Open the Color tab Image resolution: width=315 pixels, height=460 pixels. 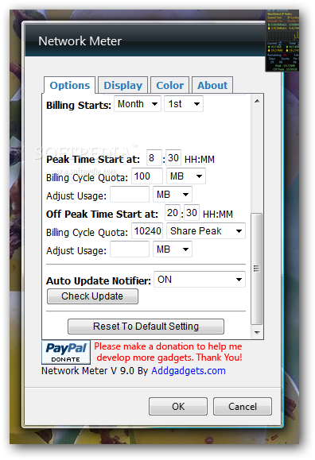pos(170,85)
